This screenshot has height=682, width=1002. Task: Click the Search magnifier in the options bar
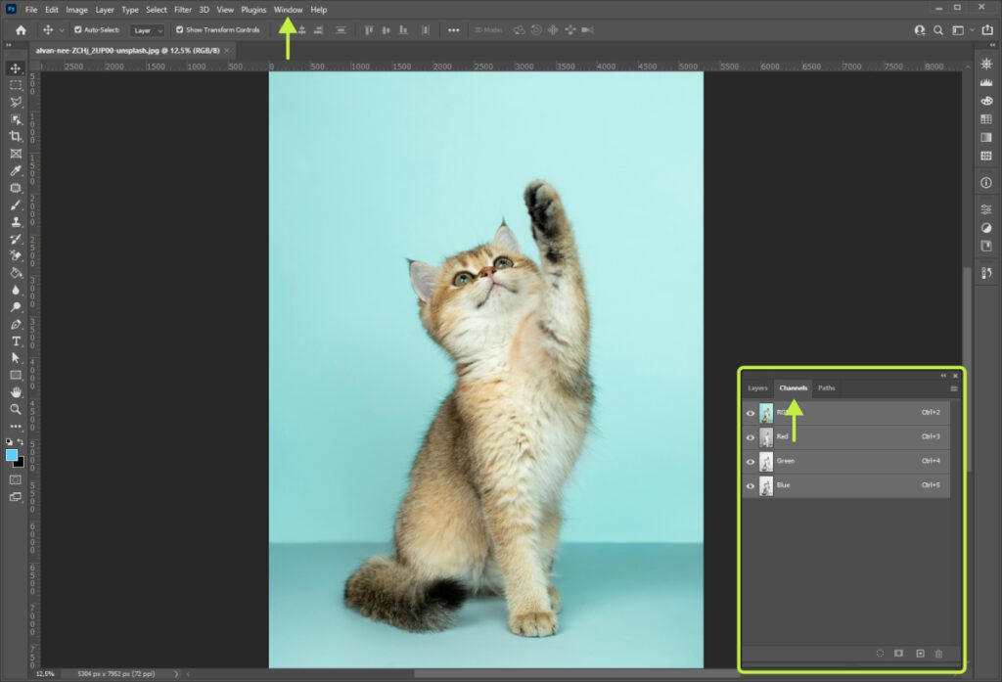click(938, 30)
